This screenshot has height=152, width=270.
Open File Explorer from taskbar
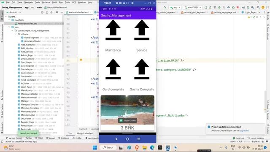point(144,147)
